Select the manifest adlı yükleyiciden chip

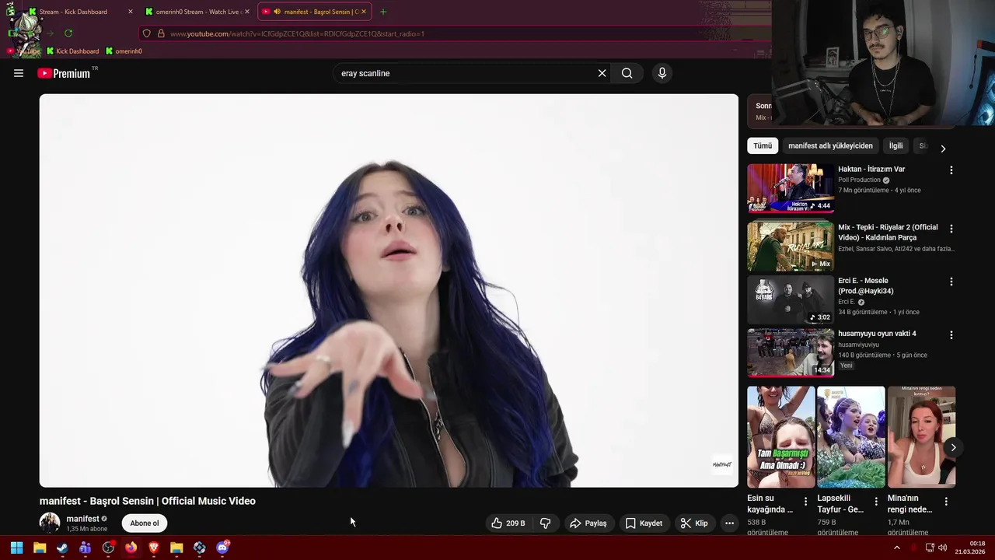[x=830, y=145]
